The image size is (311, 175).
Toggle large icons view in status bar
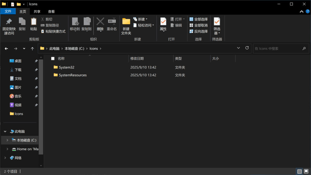point(306,171)
